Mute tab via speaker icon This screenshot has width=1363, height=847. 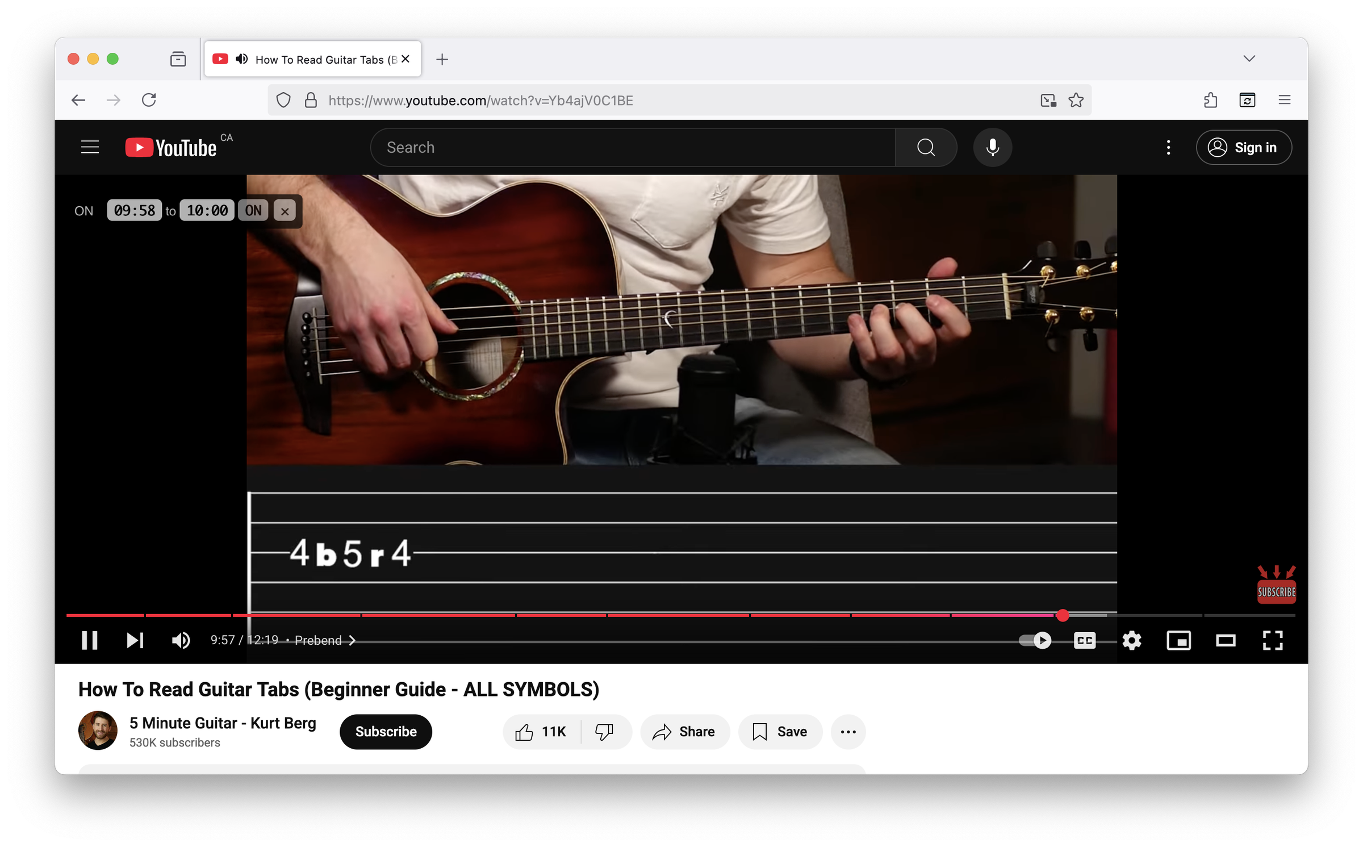tap(241, 59)
